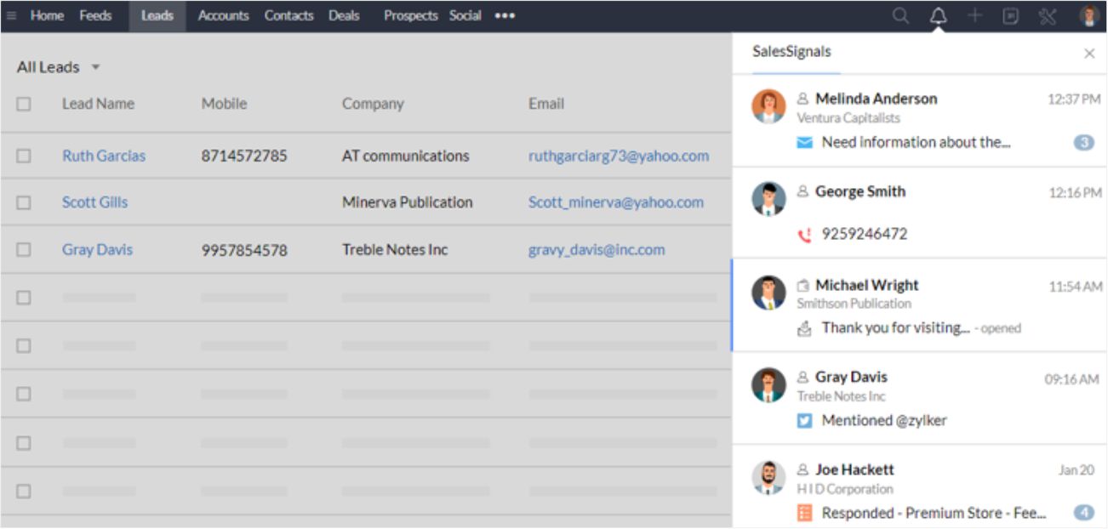
Task: Click the search magnifier icon
Action: click(900, 15)
